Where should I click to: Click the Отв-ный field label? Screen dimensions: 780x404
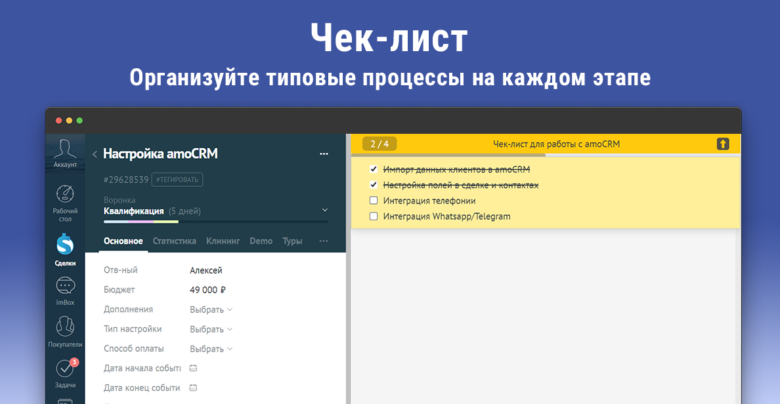tap(120, 270)
